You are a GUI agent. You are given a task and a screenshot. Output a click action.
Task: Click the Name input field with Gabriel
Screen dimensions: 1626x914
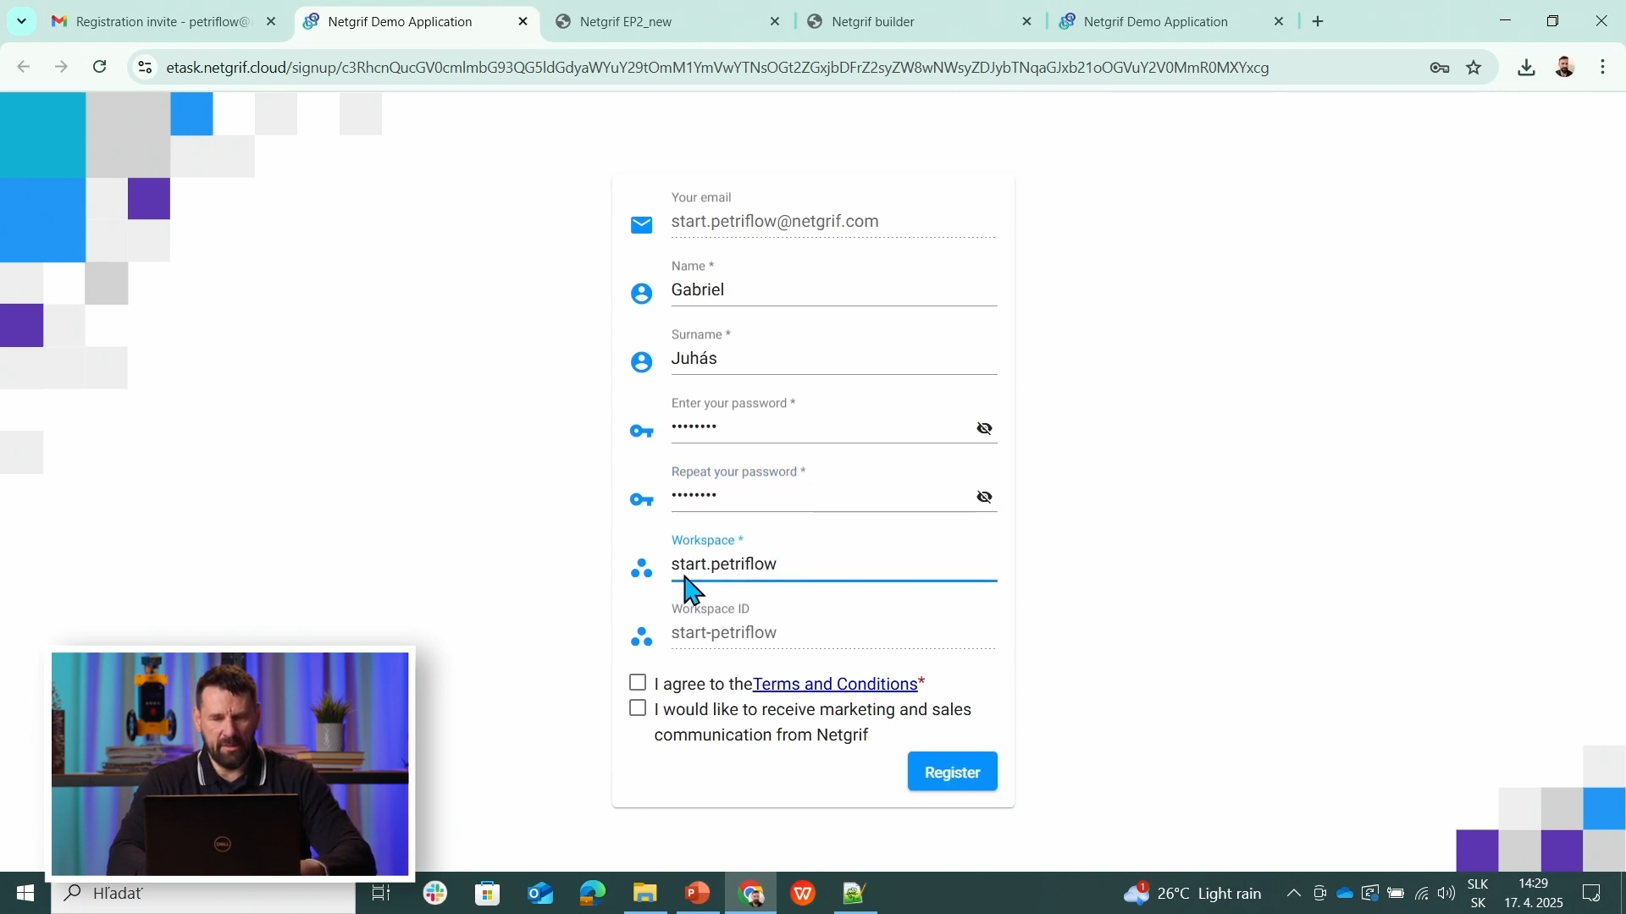point(833,290)
